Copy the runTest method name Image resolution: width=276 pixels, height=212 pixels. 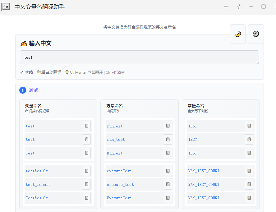[x=168, y=126]
